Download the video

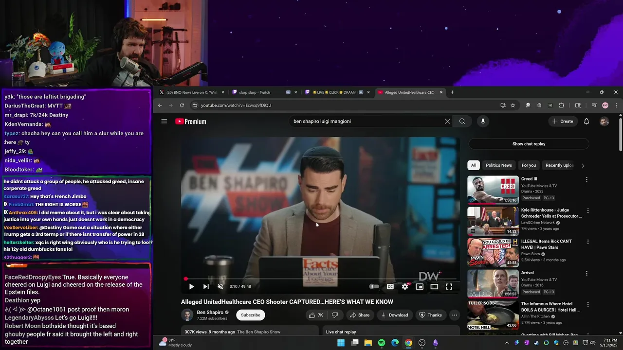(x=395, y=315)
